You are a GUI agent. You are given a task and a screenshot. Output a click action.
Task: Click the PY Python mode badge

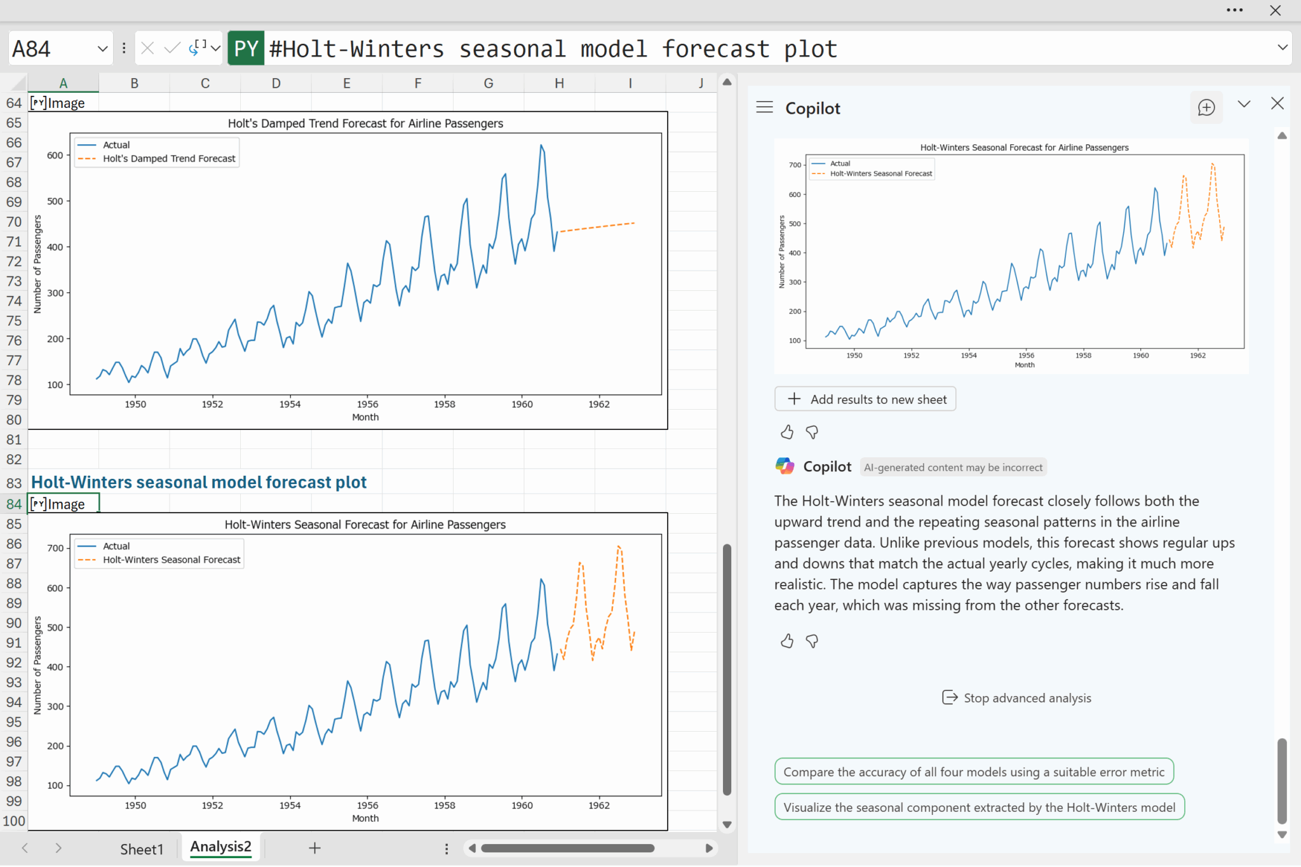pos(246,49)
